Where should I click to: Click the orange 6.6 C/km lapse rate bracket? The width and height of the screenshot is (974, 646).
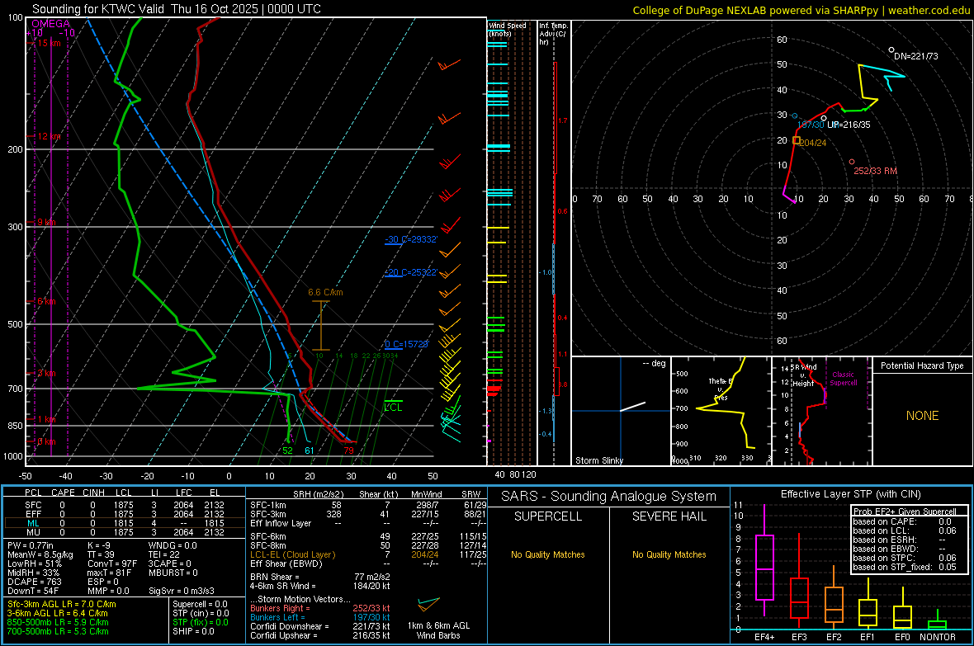click(320, 325)
